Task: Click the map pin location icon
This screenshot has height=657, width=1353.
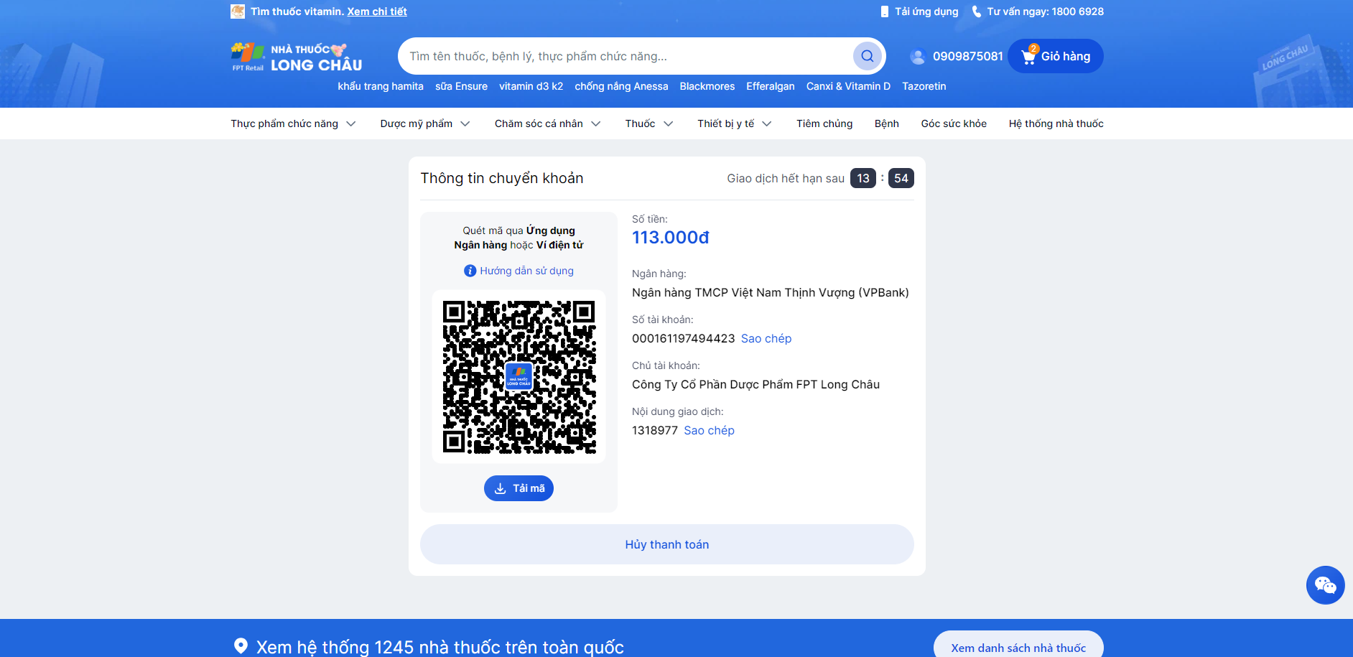Action: [x=241, y=646]
